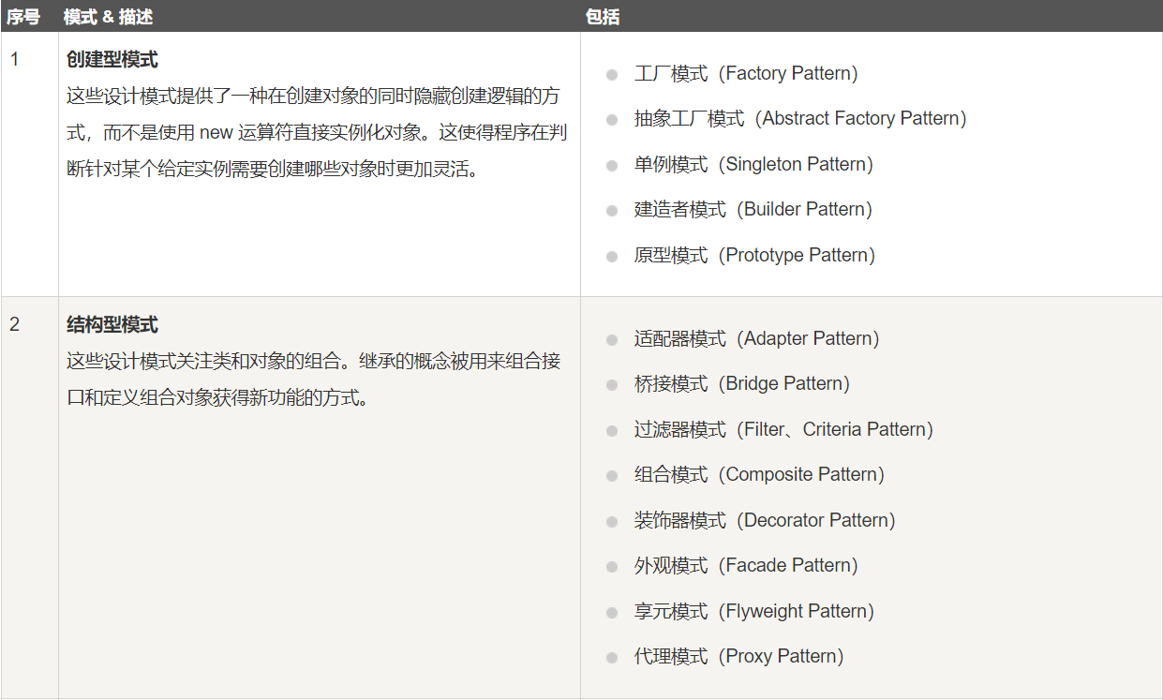Image resolution: width=1163 pixels, height=700 pixels.
Task: Click the 工厂模式 (Factory Pattern) entry
Action: (x=745, y=73)
